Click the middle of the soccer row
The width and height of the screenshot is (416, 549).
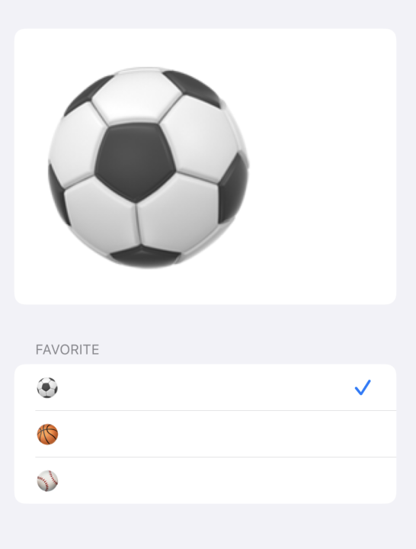[x=205, y=387]
